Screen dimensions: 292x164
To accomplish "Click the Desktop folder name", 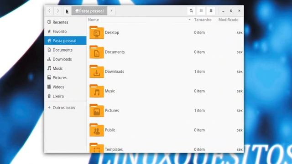I will (x=112, y=32).
